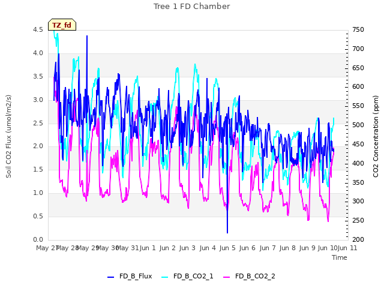Click the 4.5 left axis tick label
Screen dimensions: 384x288
coord(38,30)
